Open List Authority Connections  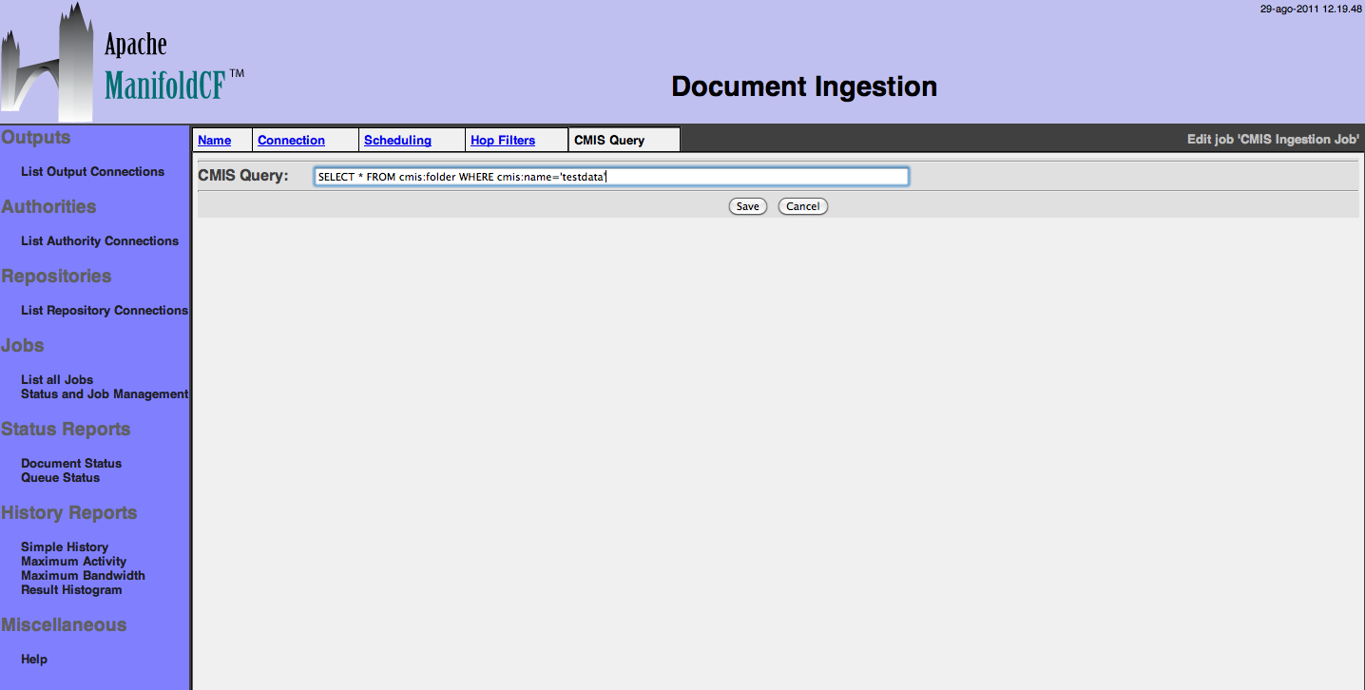point(100,241)
